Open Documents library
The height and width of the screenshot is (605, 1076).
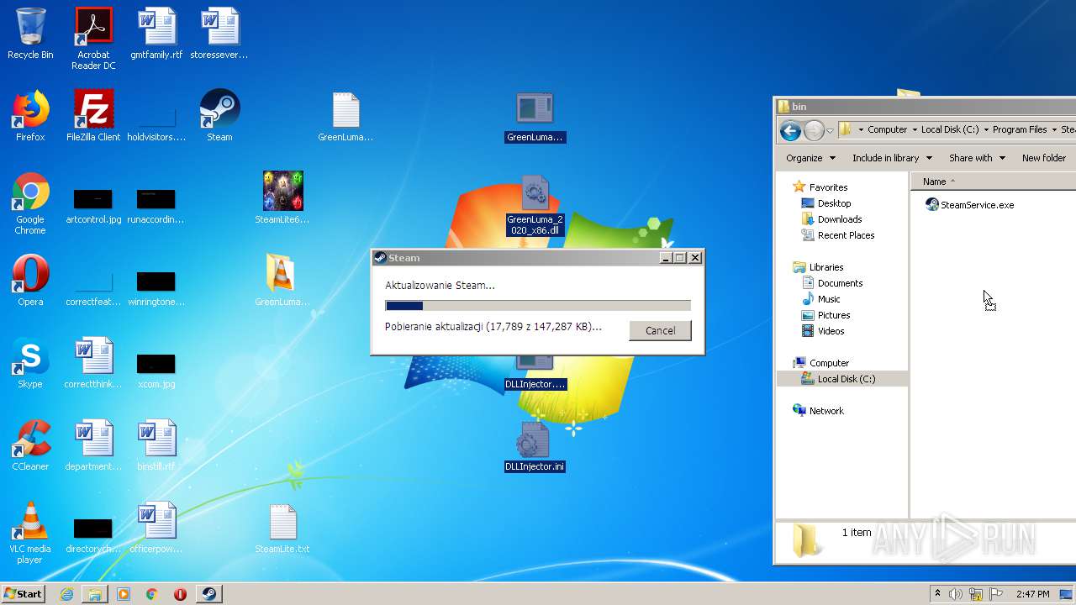[x=840, y=283]
